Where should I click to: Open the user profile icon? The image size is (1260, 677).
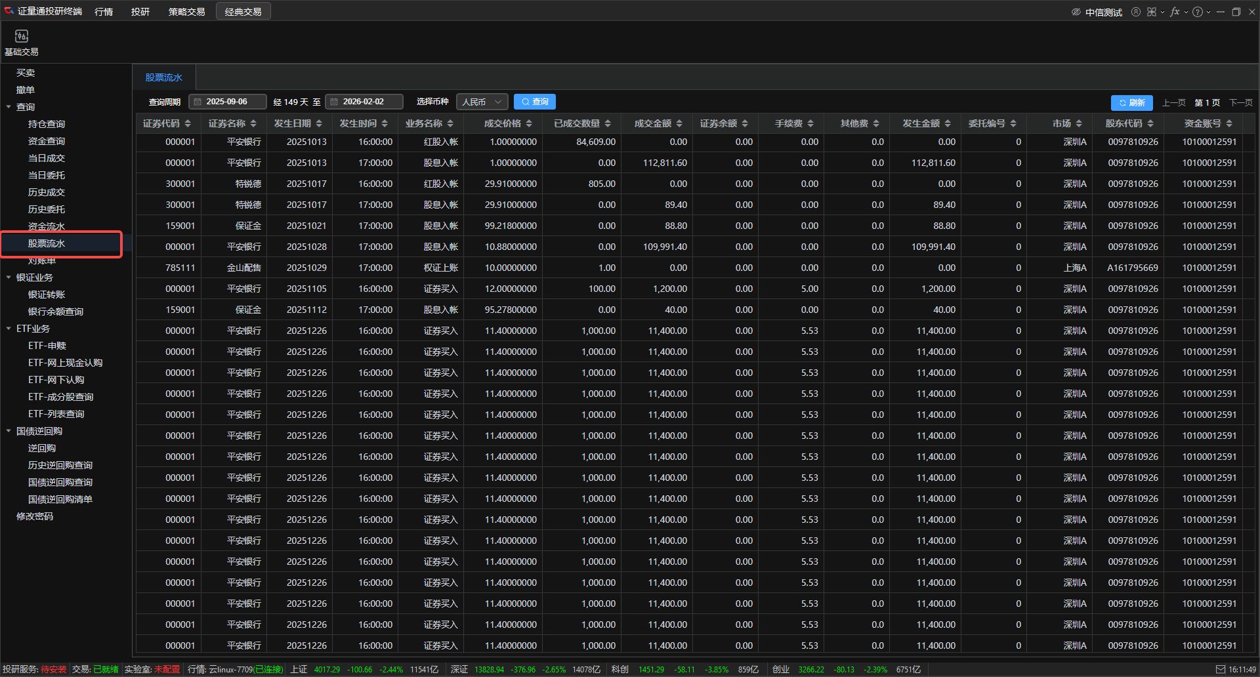point(1135,12)
